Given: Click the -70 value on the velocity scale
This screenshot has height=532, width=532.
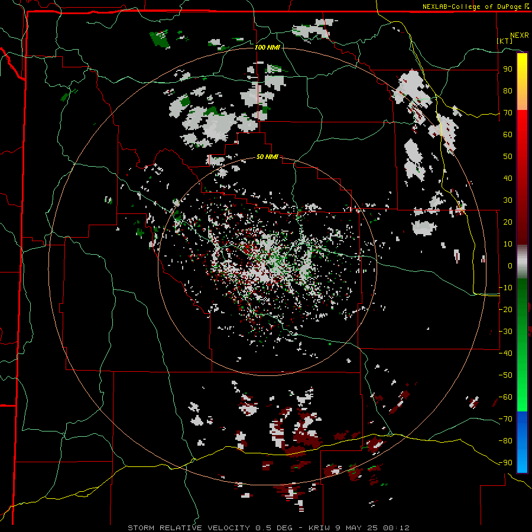Looking at the screenshot, I should coord(505,419).
